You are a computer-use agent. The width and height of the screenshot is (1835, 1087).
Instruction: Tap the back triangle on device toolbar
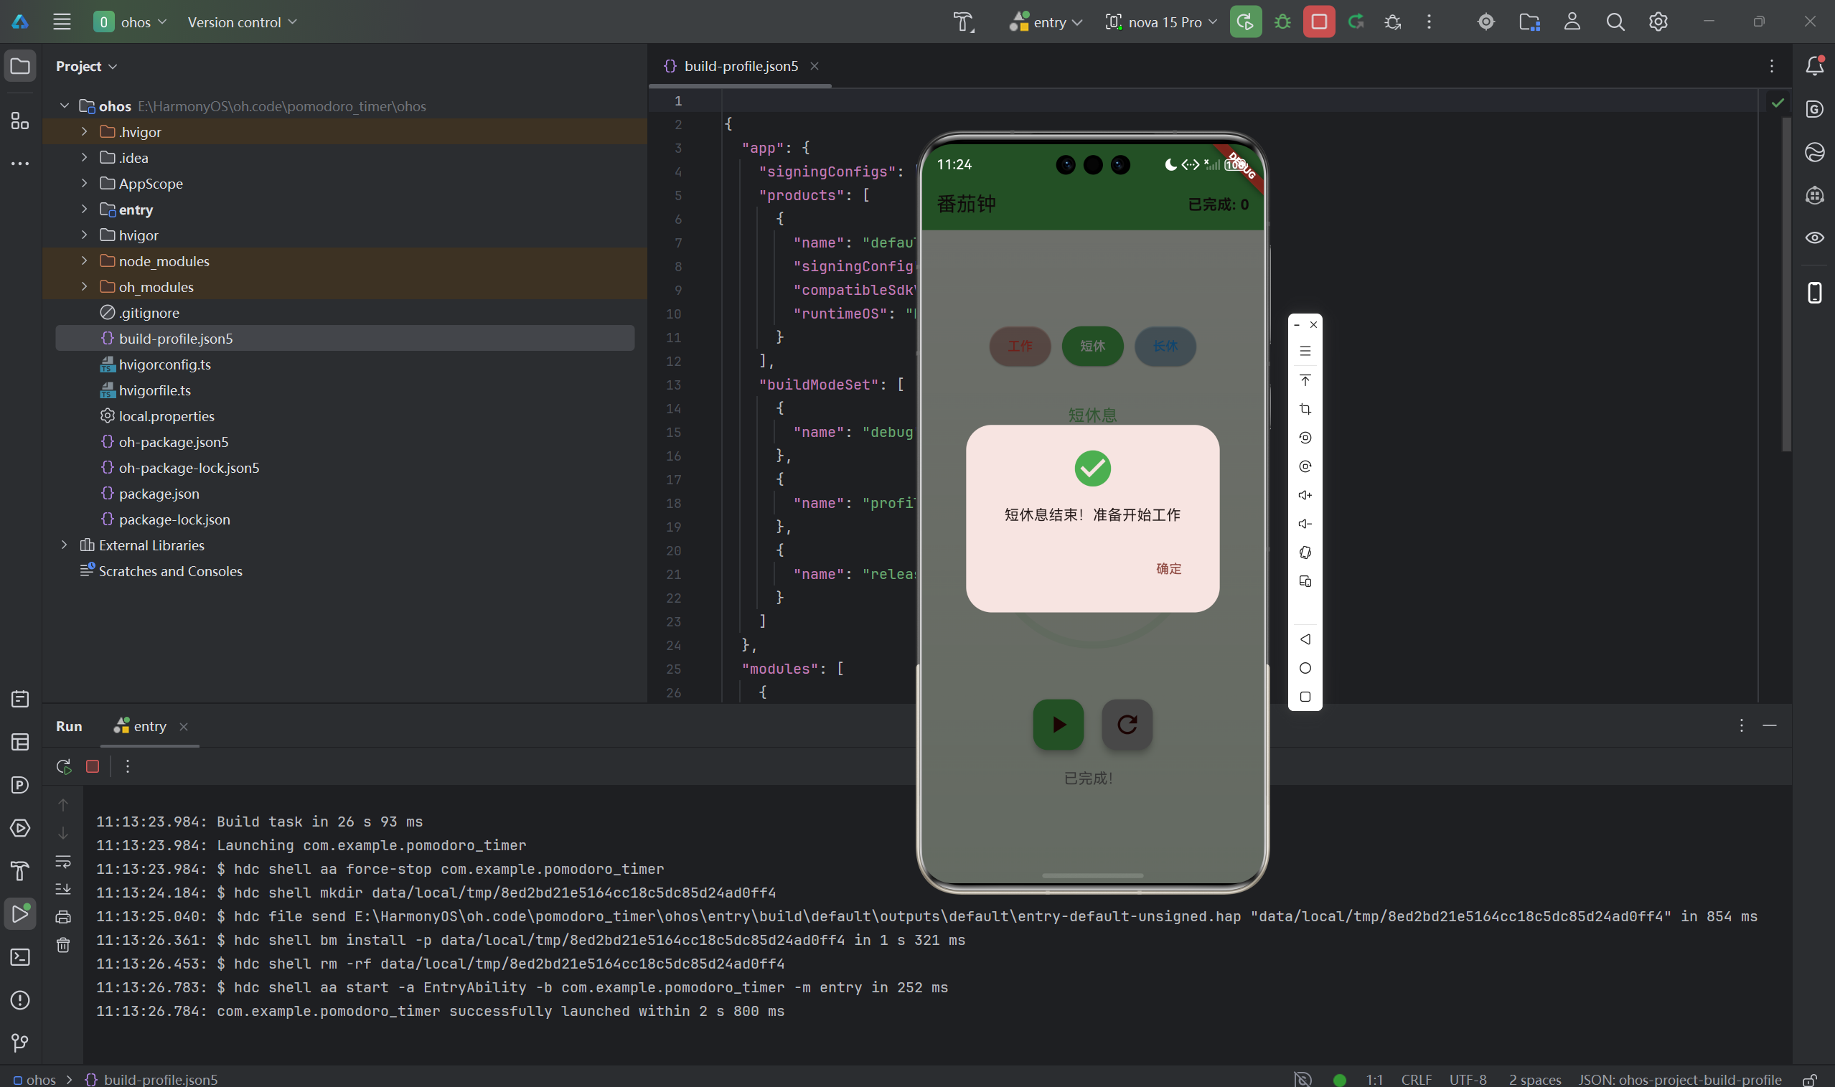click(x=1305, y=639)
